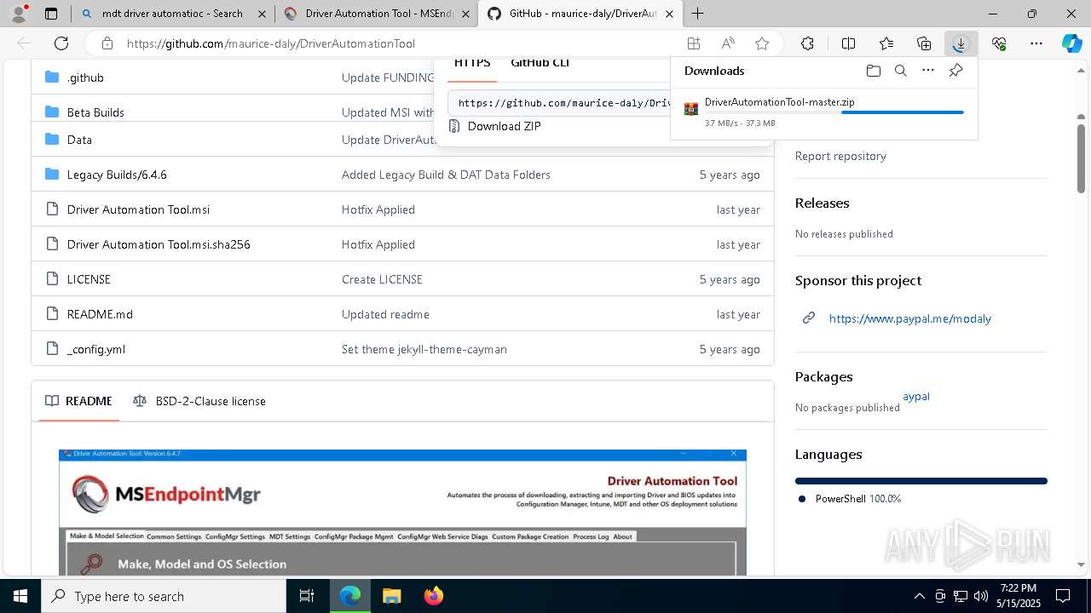Start Read aloud from the address bar
The image size is (1091, 613).
[x=728, y=43]
